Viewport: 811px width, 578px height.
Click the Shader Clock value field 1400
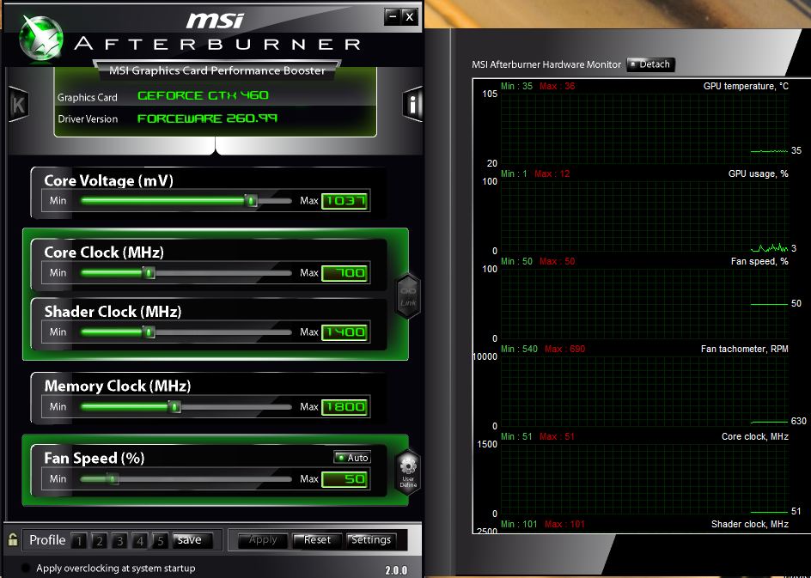tap(345, 332)
